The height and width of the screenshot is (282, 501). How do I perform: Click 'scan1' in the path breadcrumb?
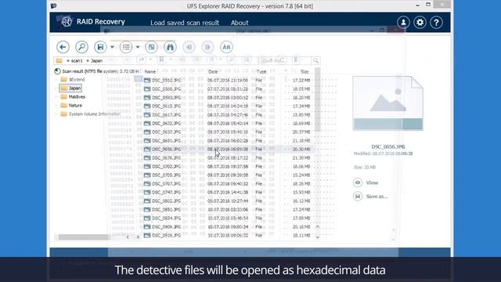(77, 61)
